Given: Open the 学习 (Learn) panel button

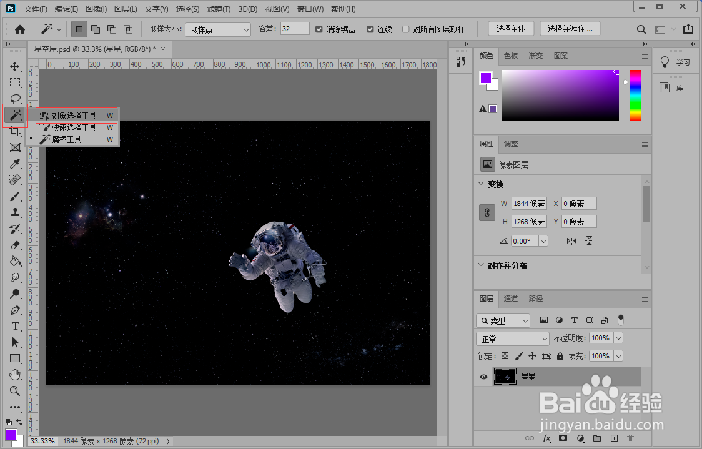Looking at the screenshot, I should point(676,62).
